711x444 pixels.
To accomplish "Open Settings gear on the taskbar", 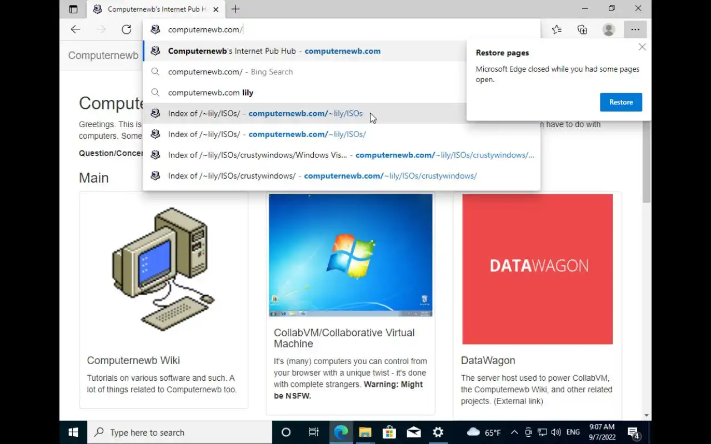I will (x=438, y=432).
